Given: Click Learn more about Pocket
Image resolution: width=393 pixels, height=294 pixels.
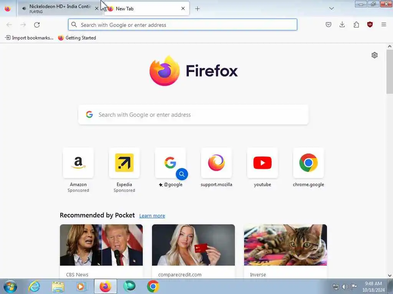Looking at the screenshot, I should click(x=152, y=216).
